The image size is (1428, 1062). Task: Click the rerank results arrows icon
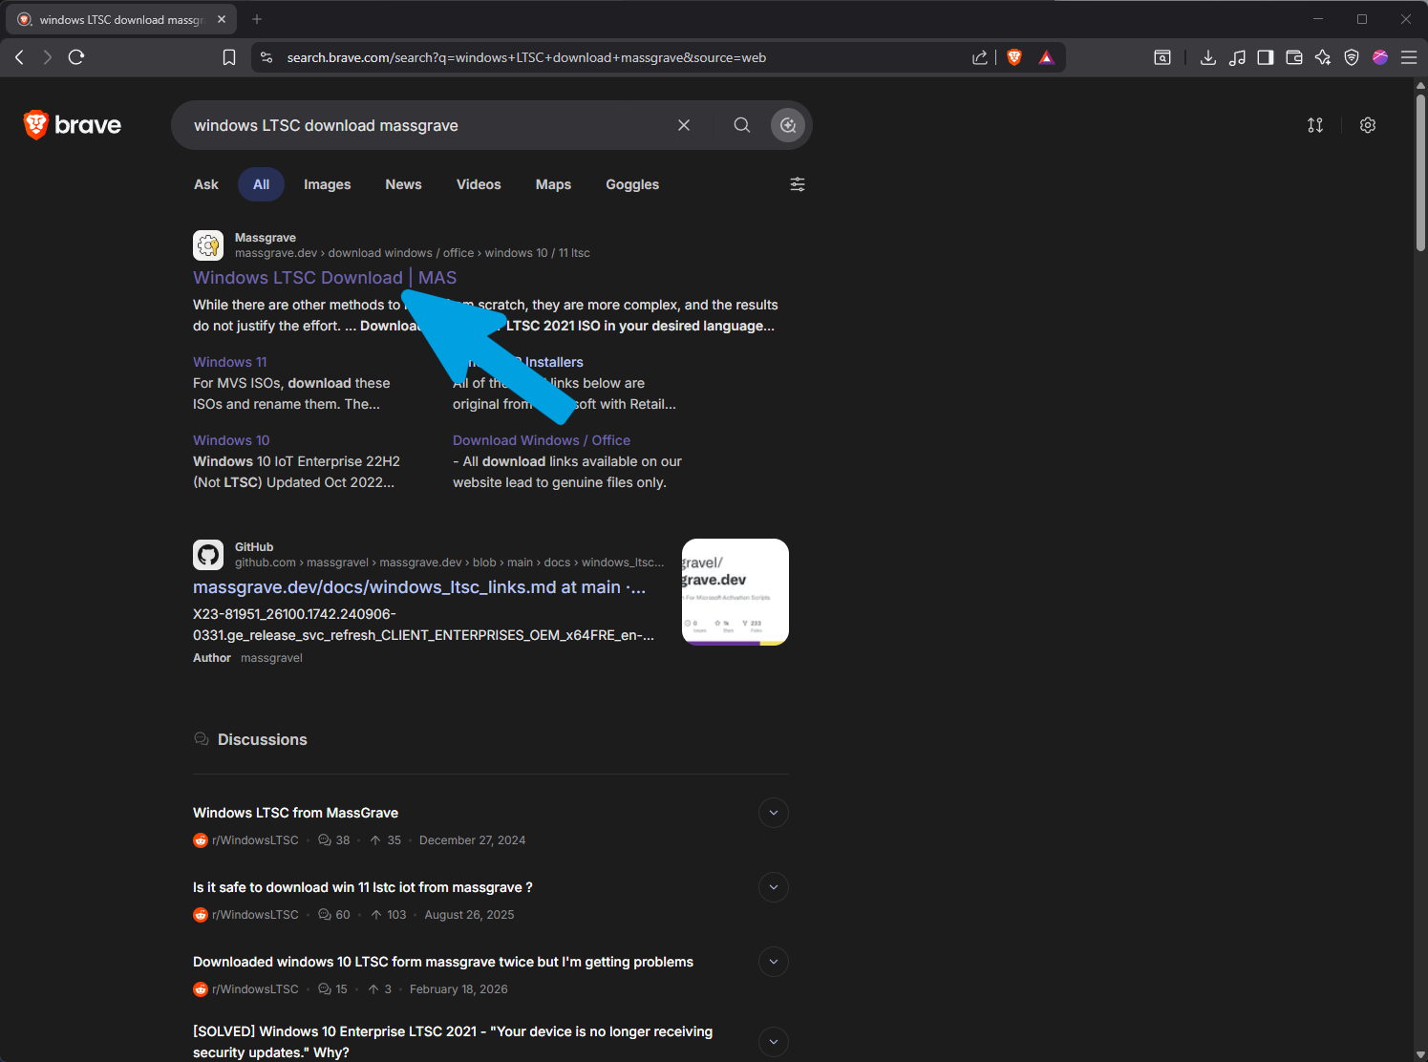1315,125
